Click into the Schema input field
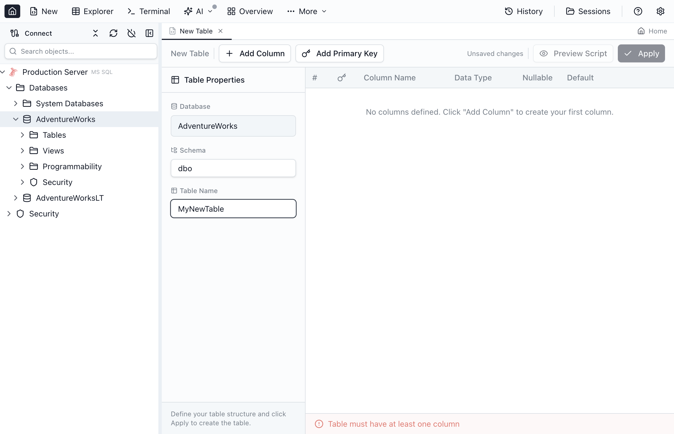674x434 pixels. (x=233, y=168)
